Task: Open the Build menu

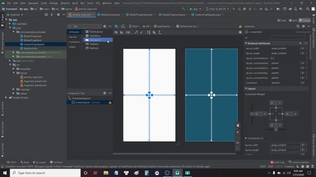Action: click(75, 3)
